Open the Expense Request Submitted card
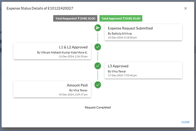The width and height of the screenshot is (196, 131). (x=143, y=32)
